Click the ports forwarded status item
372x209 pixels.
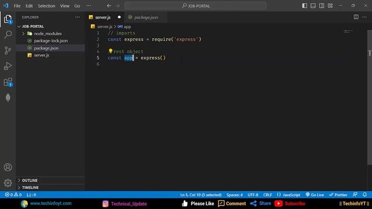[x=31, y=195]
